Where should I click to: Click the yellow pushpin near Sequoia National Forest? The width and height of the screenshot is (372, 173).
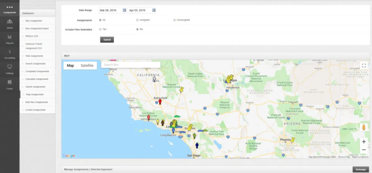(182, 90)
